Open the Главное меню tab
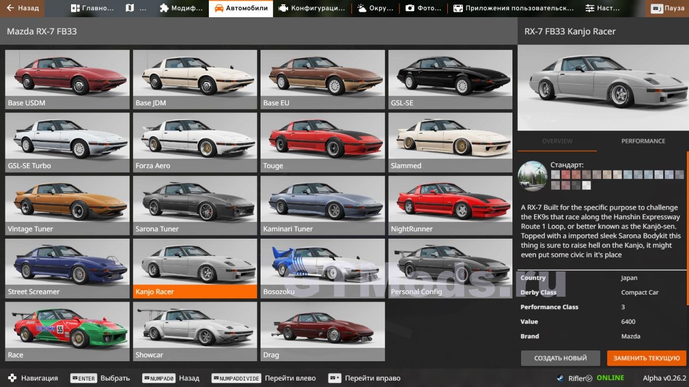 click(x=92, y=8)
